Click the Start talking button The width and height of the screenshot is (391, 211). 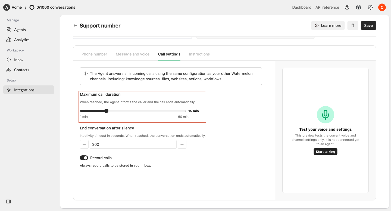[326, 152]
